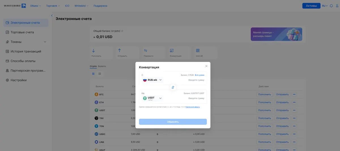Expand the Обмен header menu
The width and height of the screenshot is (340, 151).
click(x=35, y=6)
